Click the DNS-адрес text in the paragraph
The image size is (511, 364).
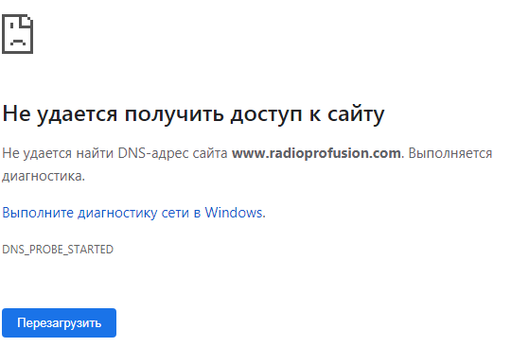tap(153, 153)
